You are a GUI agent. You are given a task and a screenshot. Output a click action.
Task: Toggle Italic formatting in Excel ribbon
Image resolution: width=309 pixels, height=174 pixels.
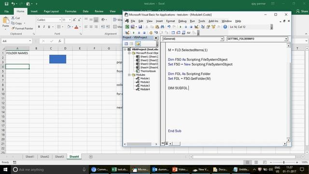(44, 27)
